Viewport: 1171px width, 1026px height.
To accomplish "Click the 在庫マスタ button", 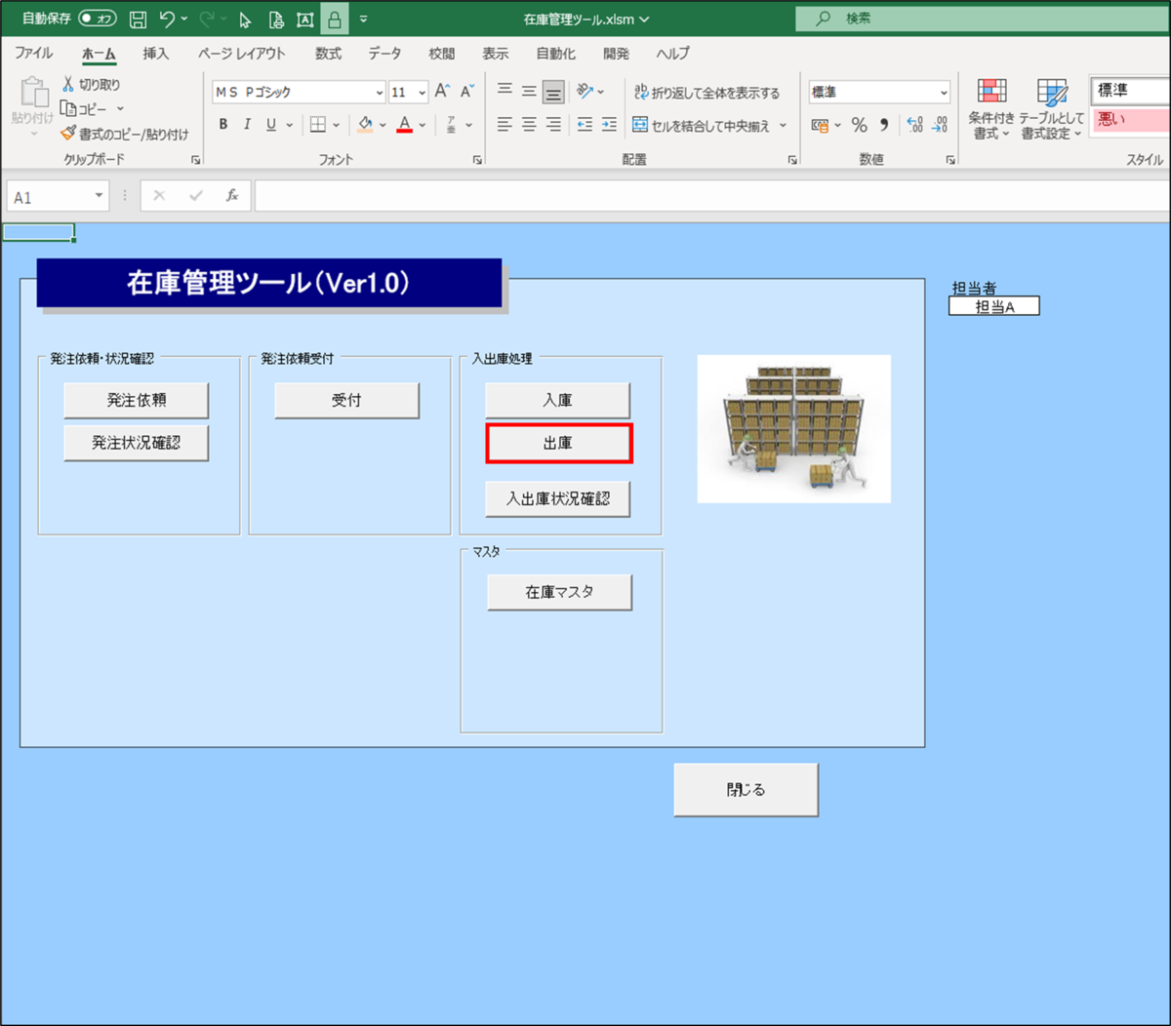I will pos(559,592).
